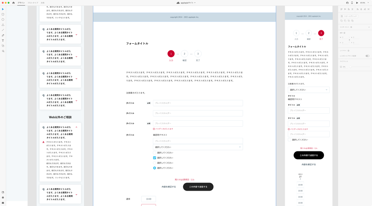The height and width of the screenshot is (206, 372).
Task: Open the 選択してください dropdown in center form
Action: [x=198, y=147]
